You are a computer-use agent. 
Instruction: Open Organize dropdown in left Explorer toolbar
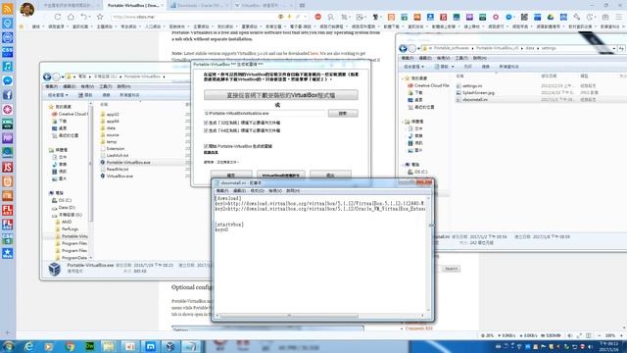(x=58, y=95)
